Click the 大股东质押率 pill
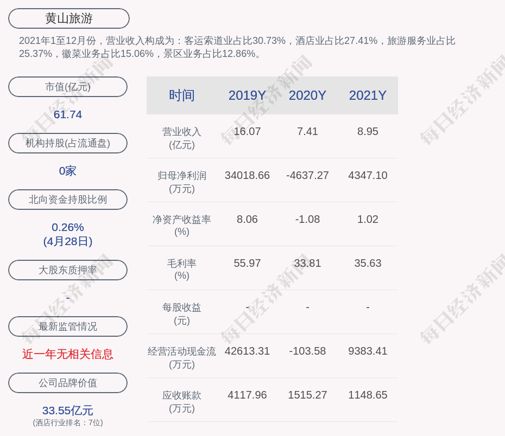 (68, 270)
